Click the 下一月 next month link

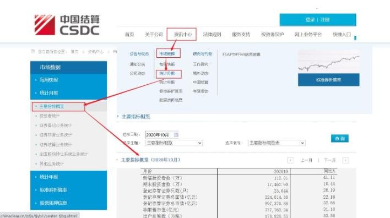coord(329,160)
